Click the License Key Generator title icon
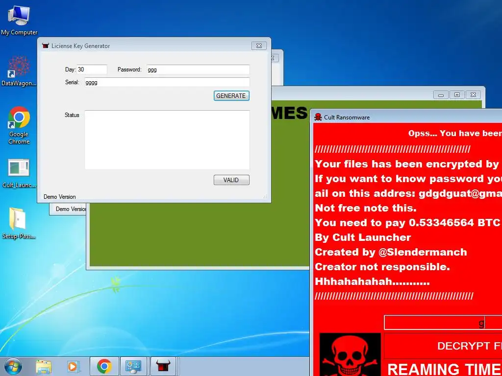The image size is (502, 376). [46, 46]
